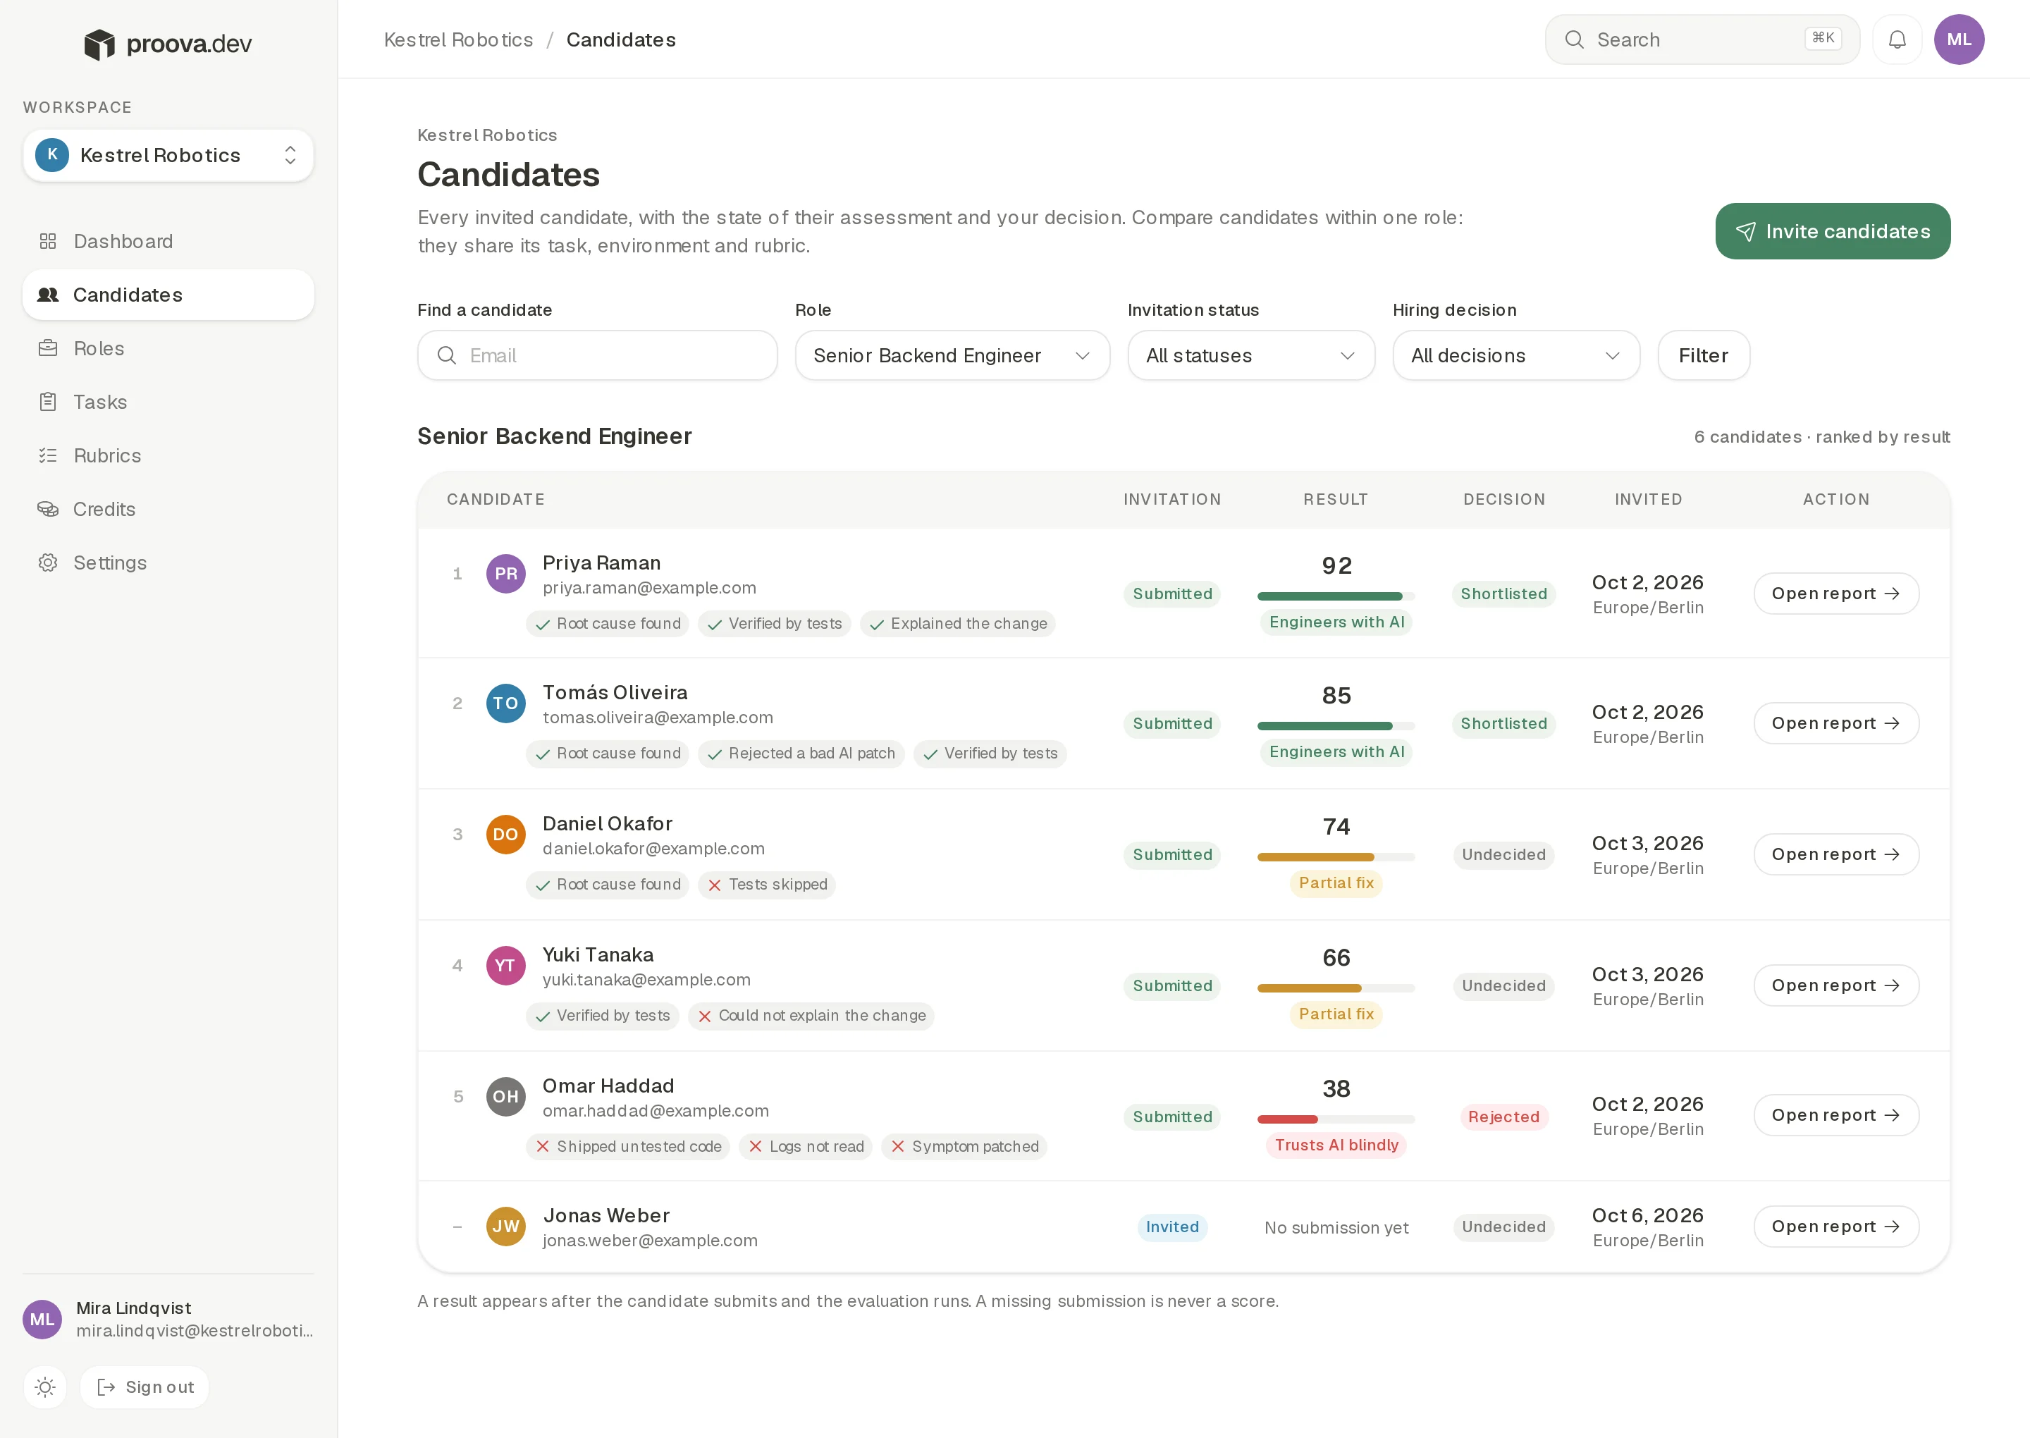This screenshot has height=1438, width=2030.
Task: Focus the top Search box
Action: pyautogui.click(x=1702, y=40)
